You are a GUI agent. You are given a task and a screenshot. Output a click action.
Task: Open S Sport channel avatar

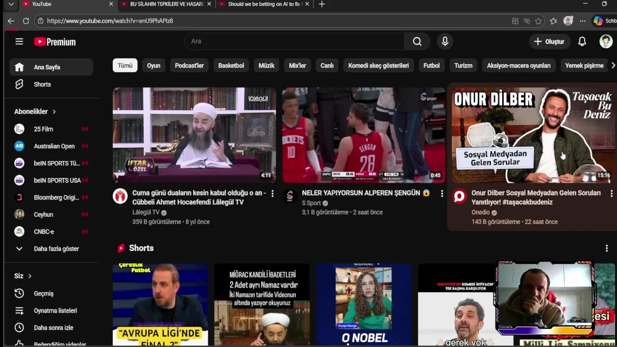click(290, 196)
